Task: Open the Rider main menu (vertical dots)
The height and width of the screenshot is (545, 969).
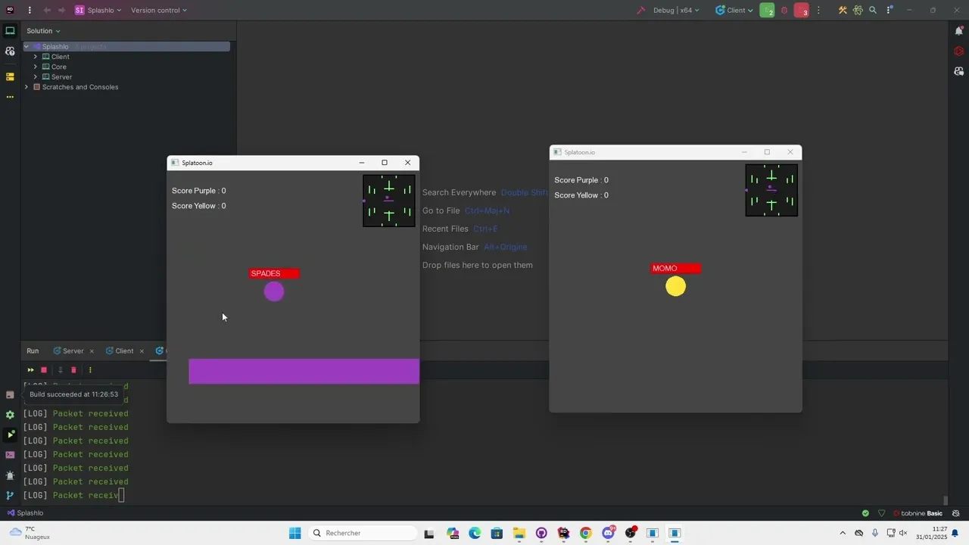Action: tap(30, 11)
